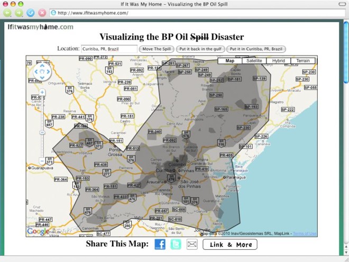Click the BR-116 highway shield
The image size is (349, 262).
pos(221,143)
